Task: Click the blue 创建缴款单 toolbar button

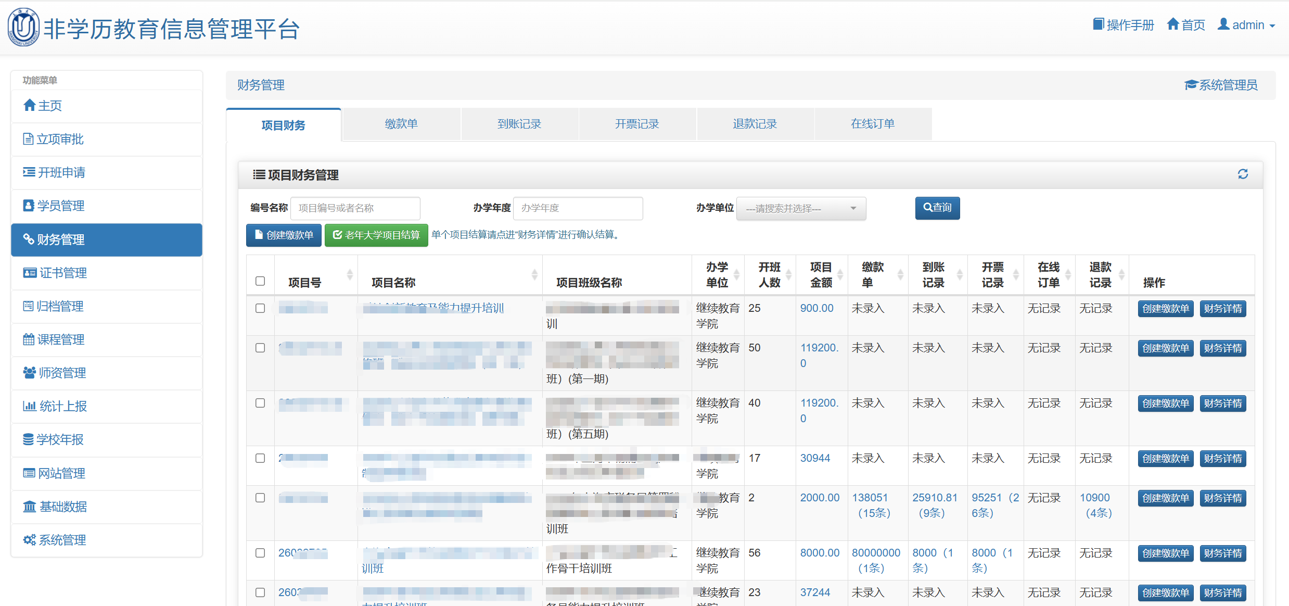Action: 284,235
